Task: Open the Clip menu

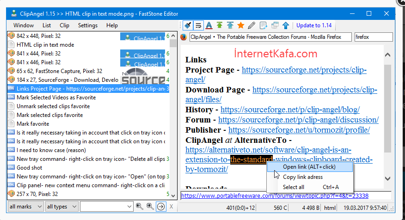Action: coord(64,25)
